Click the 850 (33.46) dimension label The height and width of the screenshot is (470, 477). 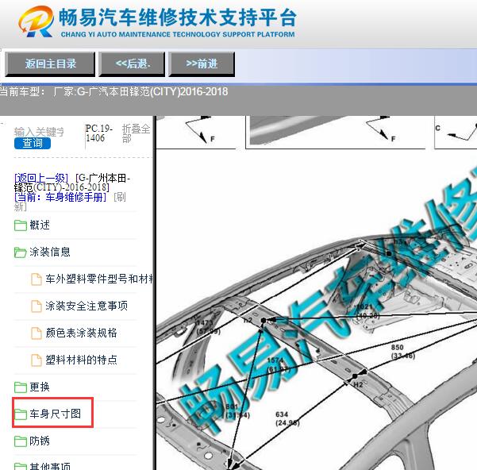(x=402, y=352)
